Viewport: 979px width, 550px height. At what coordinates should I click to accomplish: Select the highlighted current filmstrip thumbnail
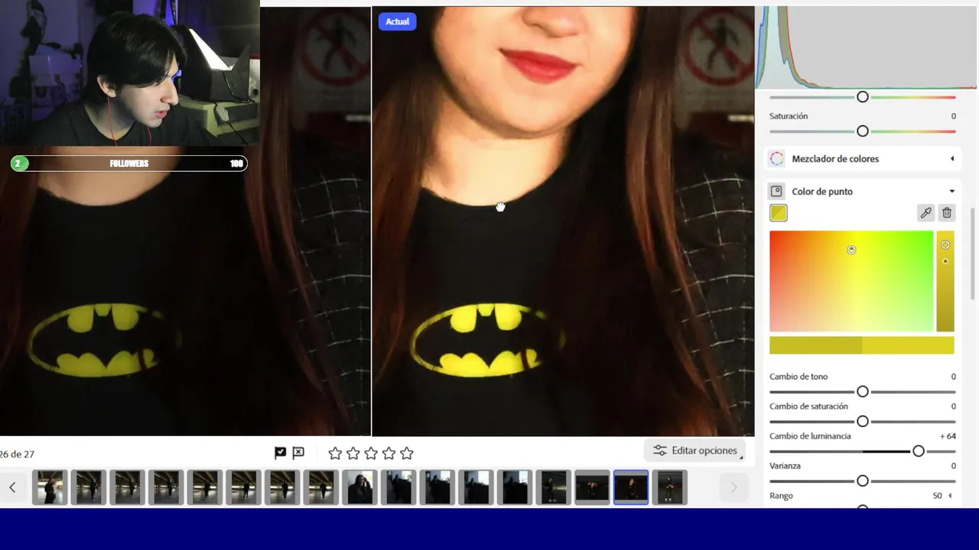coord(631,487)
